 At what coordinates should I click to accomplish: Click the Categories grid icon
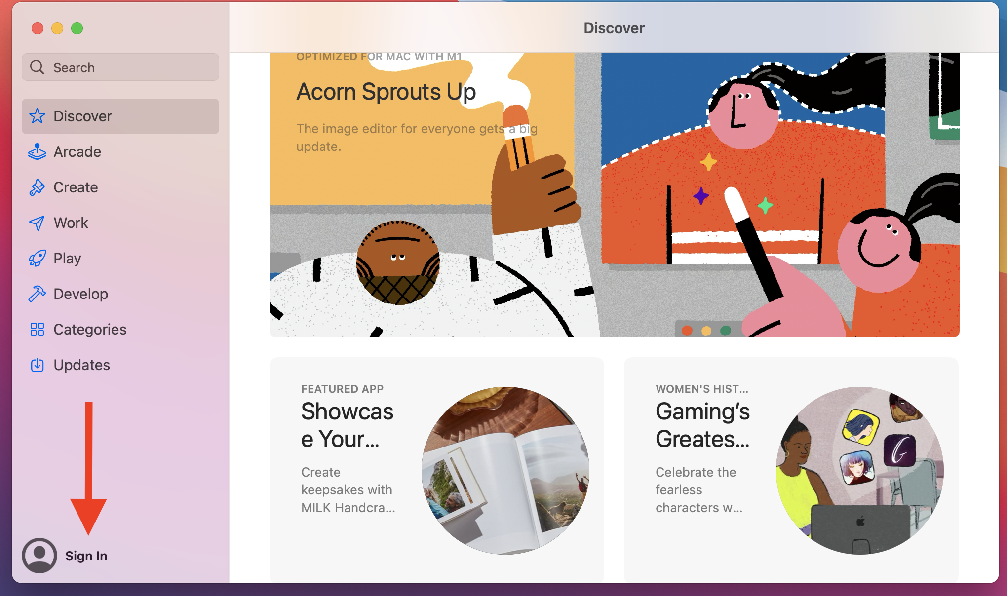37,330
